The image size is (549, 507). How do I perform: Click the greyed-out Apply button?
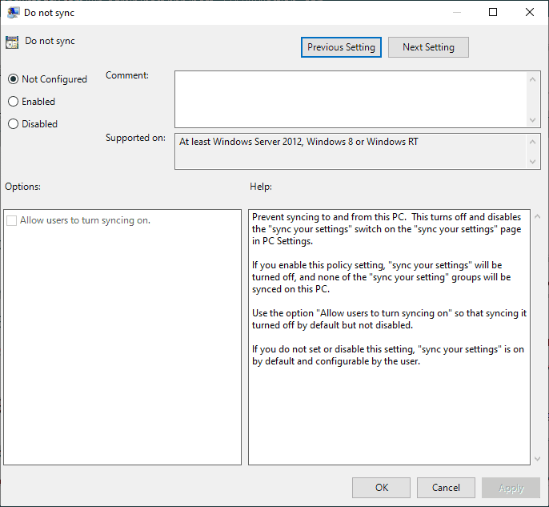point(511,488)
